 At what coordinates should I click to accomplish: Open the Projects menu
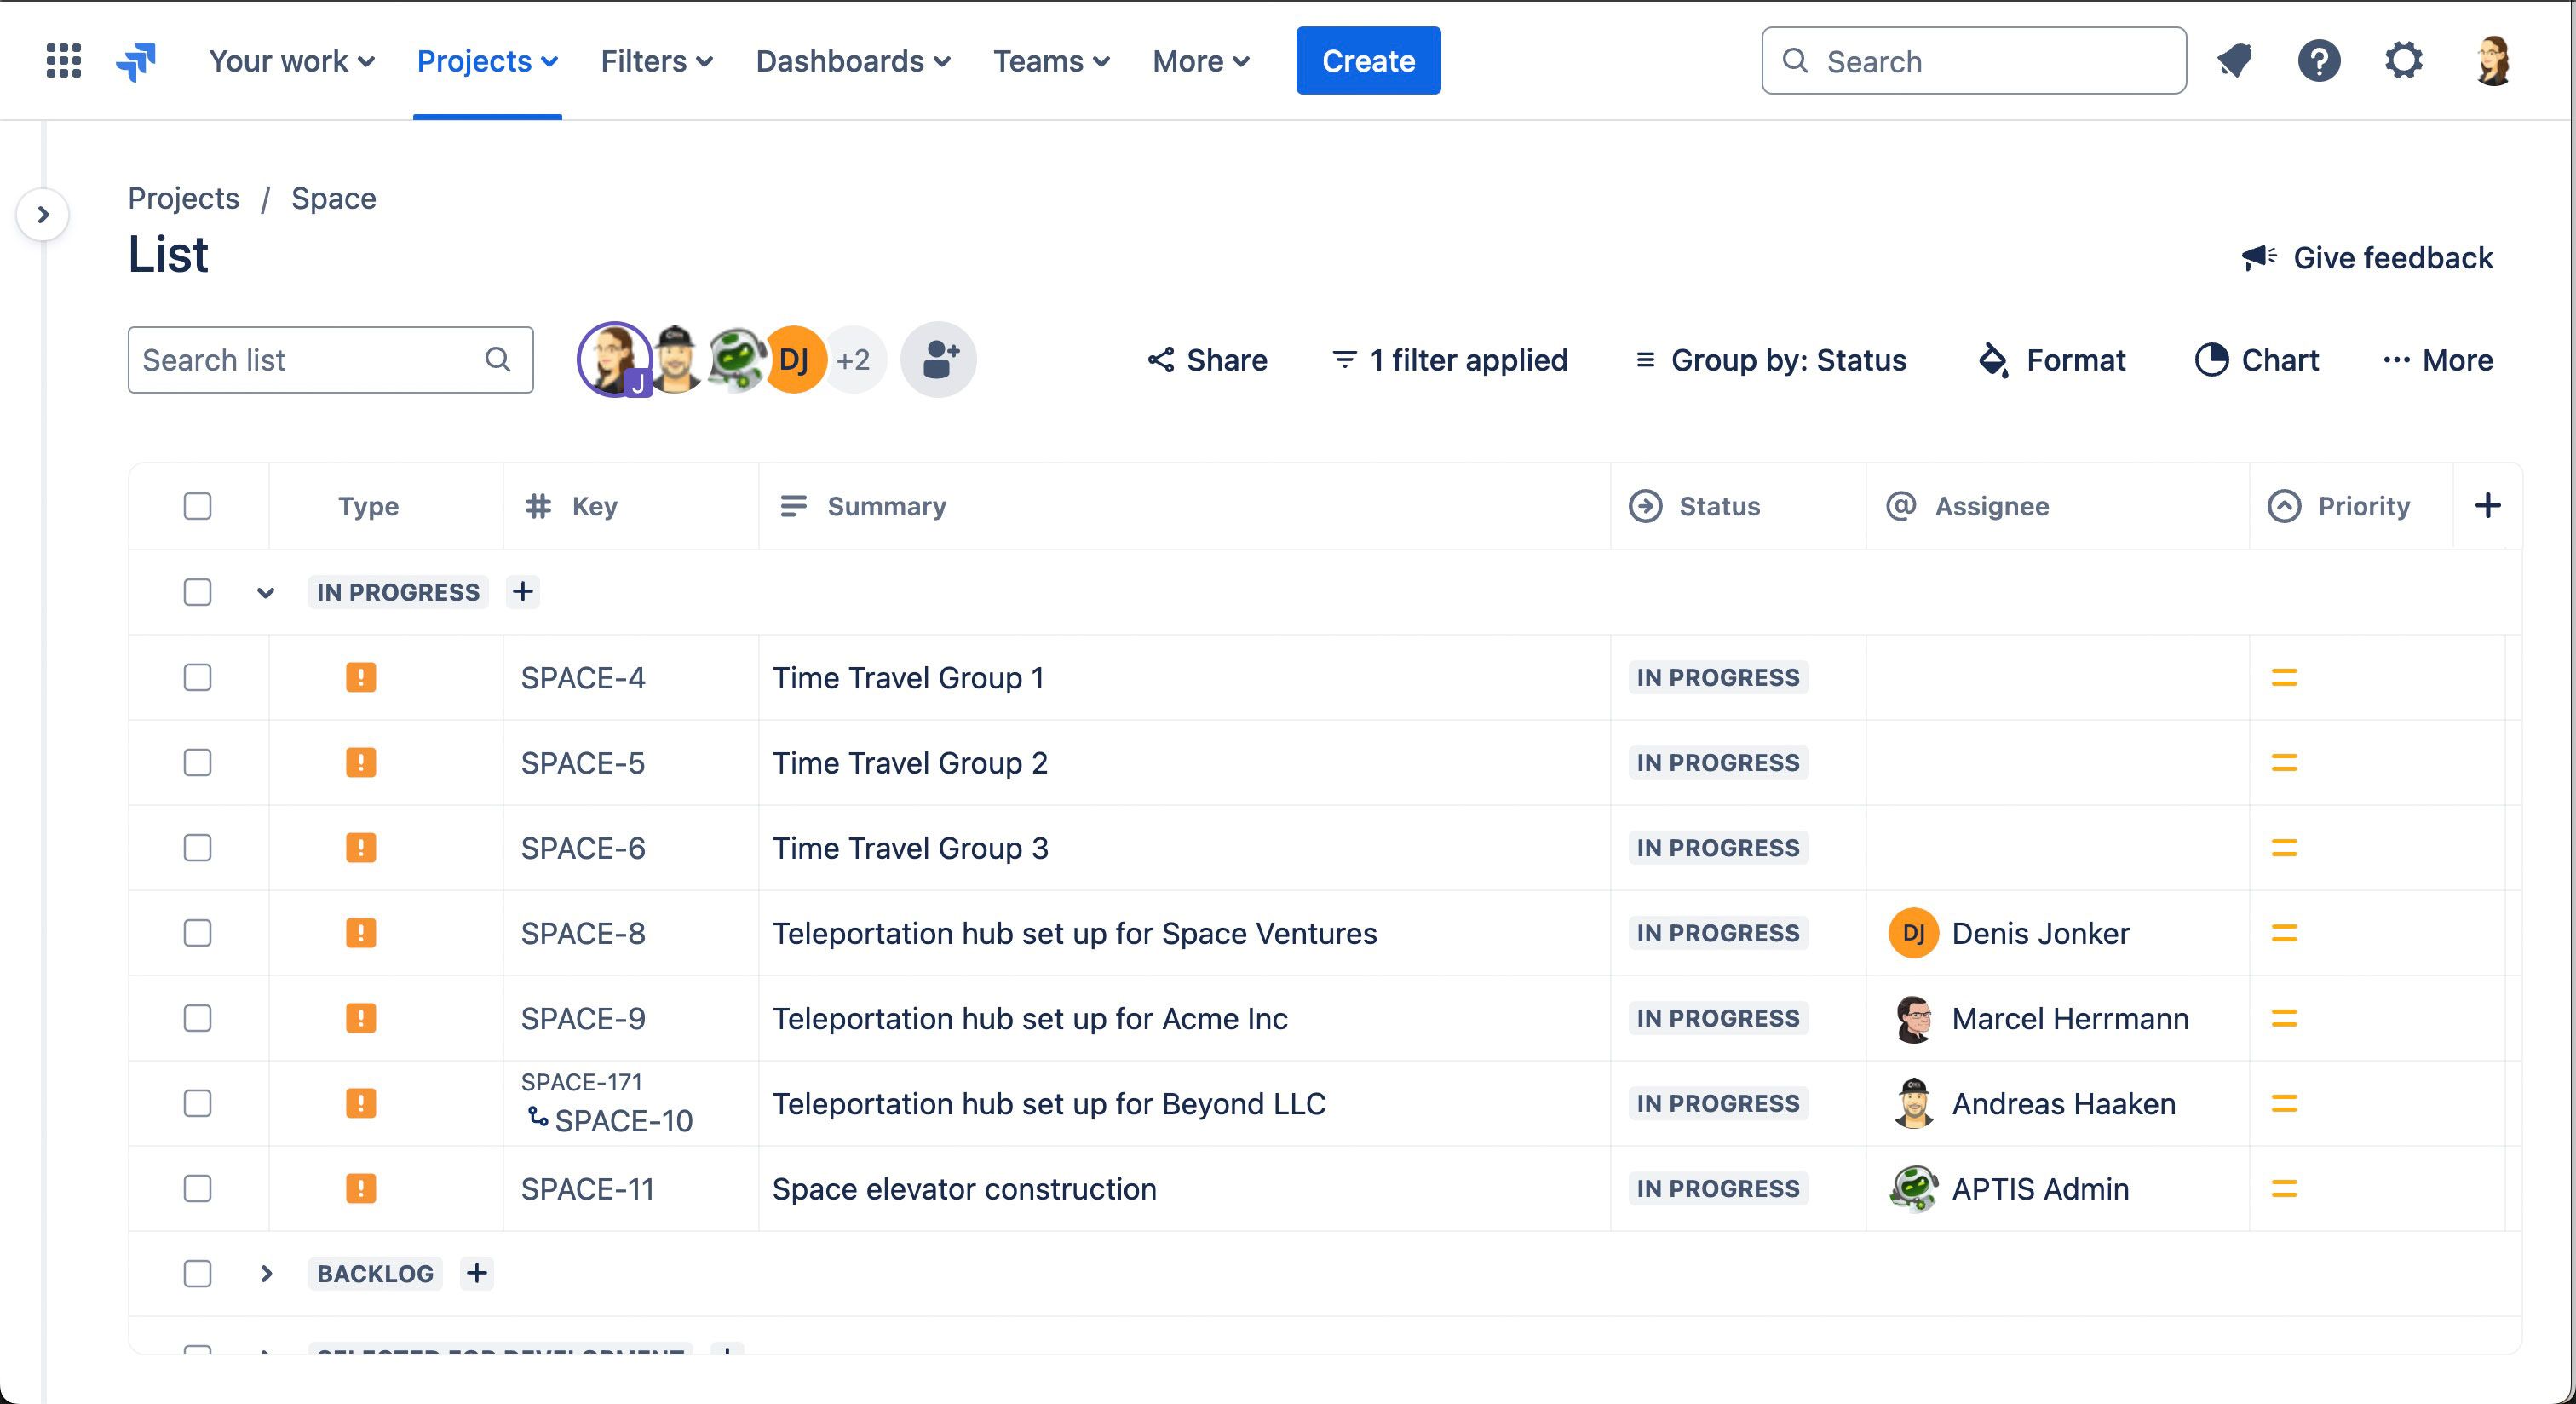coord(487,61)
